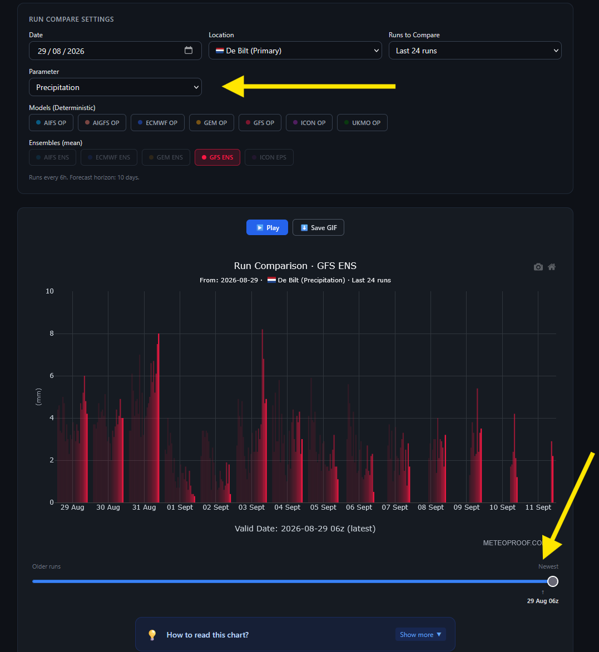Enable the ECMWF OP model chip
599x652 pixels.
157,123
